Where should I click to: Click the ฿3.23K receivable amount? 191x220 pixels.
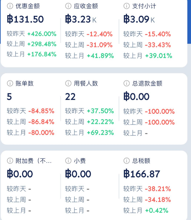pyautogui.click(x=81, y=19)
